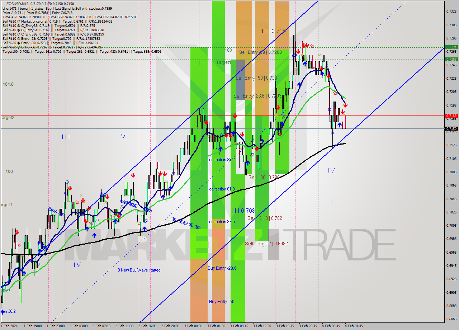The height and width of the screenshot is (330, 459).
Task: Click the '1 Feb 23:00' time axis label
Action: (56, 326)
